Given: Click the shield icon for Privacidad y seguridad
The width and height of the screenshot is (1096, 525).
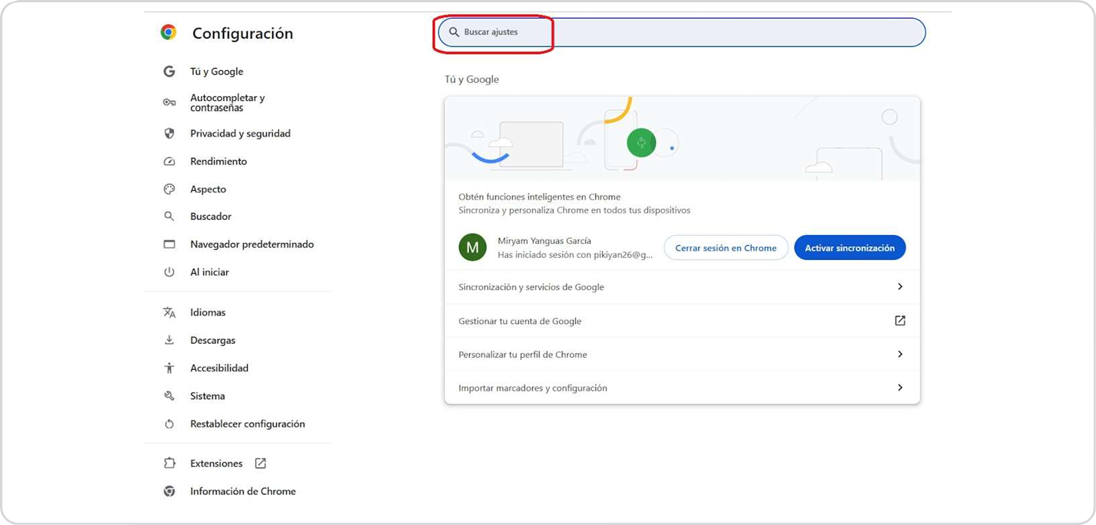Looking at the screenshot, I should pyautogui.click(x=169, y=133).
